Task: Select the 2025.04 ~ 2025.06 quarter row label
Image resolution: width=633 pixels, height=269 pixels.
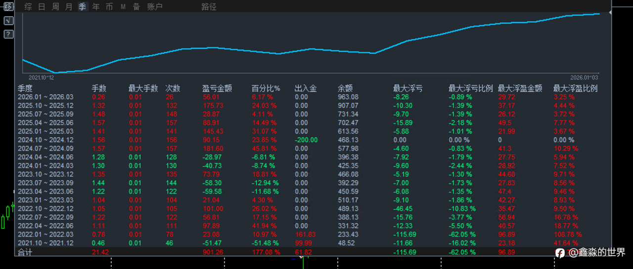Action: [45, 123]
